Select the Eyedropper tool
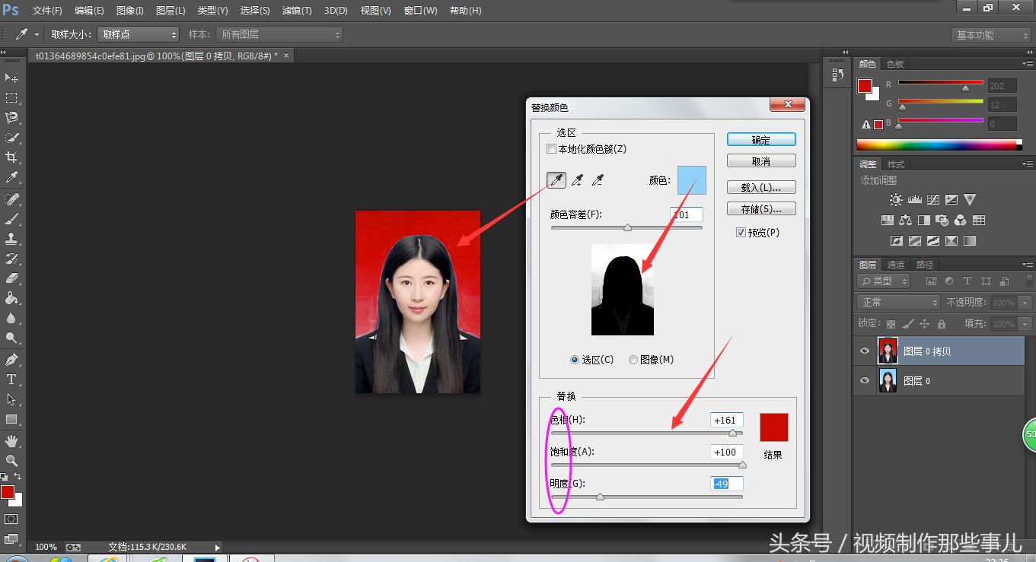1036x562 pixels. point(11,176)
